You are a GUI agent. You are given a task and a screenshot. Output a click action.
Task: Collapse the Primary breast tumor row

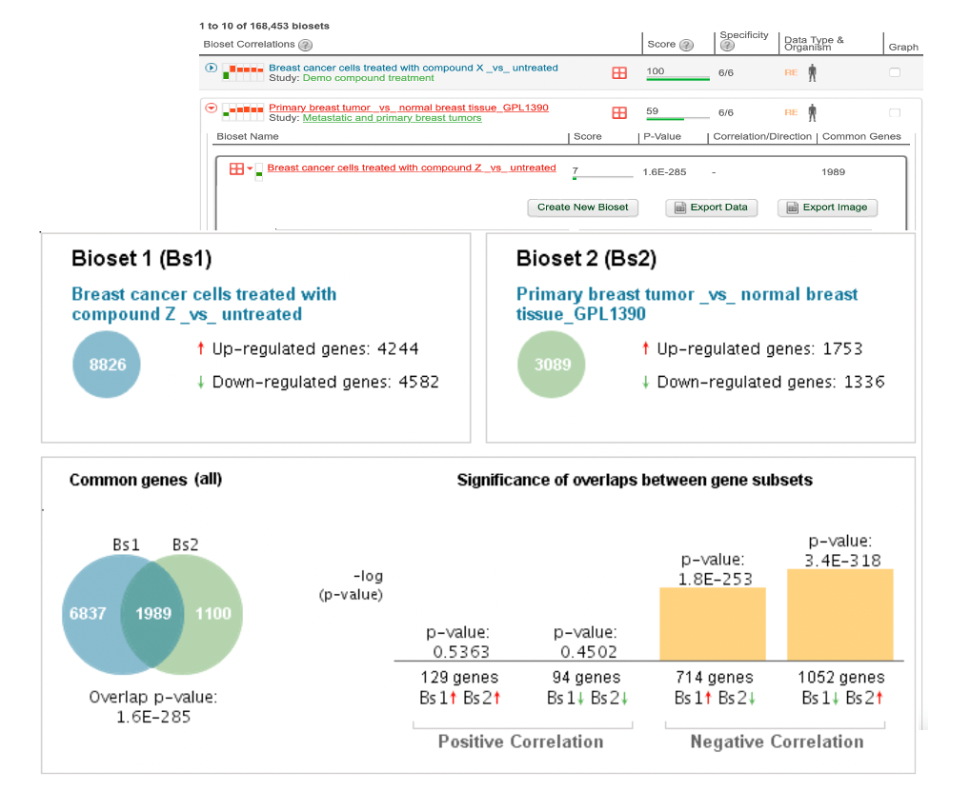click(212, 108)
